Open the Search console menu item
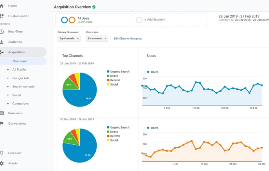Viewport: 269px width, 171px height. pos(23,87)
